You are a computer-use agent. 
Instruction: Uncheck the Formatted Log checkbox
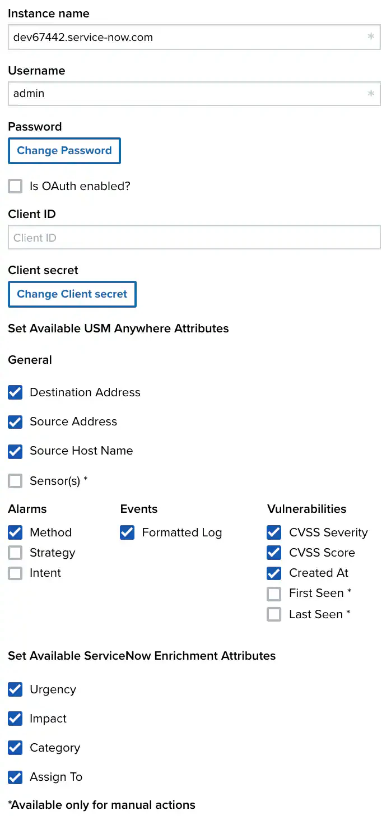(127, 532)
